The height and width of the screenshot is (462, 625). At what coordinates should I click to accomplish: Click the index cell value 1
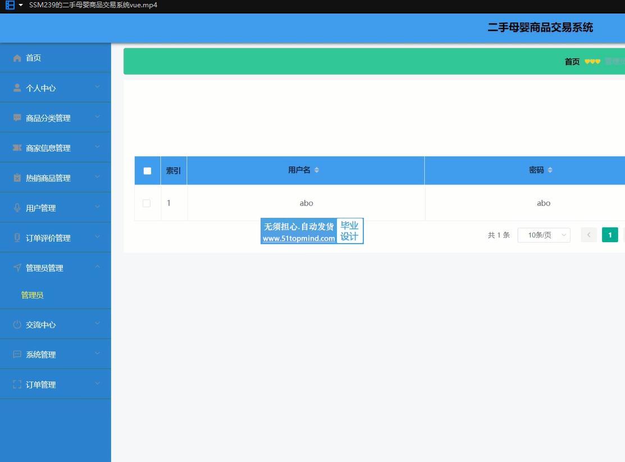coord(168,203)
